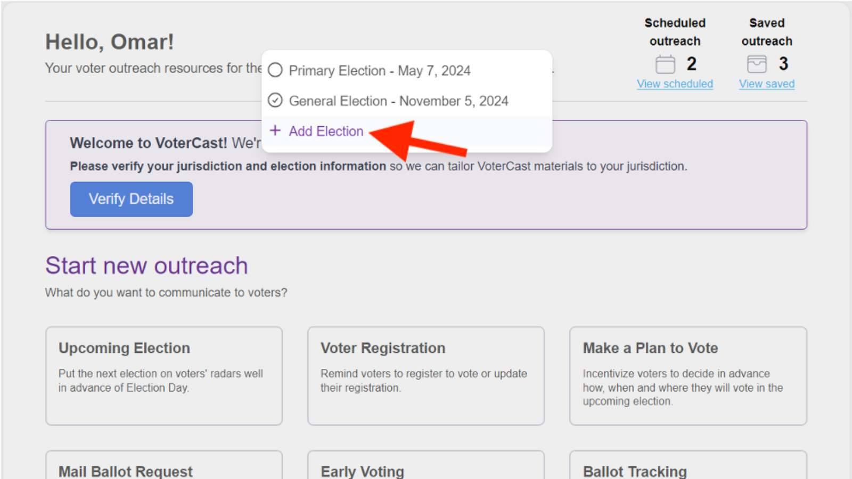This screenshot has height=479, width=852.
Task: Select the Early Voting outreach card
Action: coord(425,468)
